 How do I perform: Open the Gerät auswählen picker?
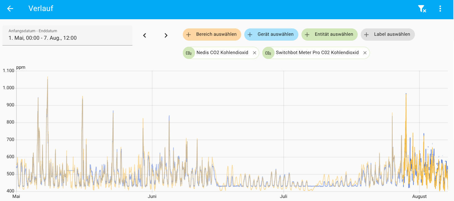point(271,35)
